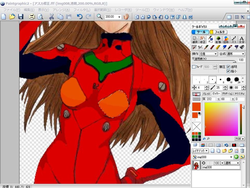Open the RGB color model dropdown
The width and height of the screenshot is (250, 188).
coord(240,139)
